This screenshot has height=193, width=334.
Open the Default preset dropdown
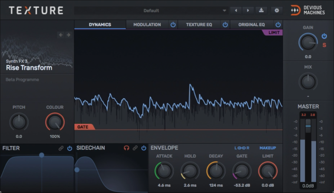(x=152, y=10)
